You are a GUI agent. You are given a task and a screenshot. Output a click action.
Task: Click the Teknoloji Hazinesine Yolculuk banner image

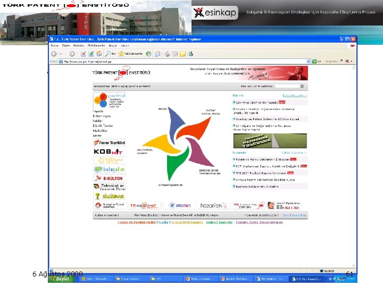(x=270, y=141)
